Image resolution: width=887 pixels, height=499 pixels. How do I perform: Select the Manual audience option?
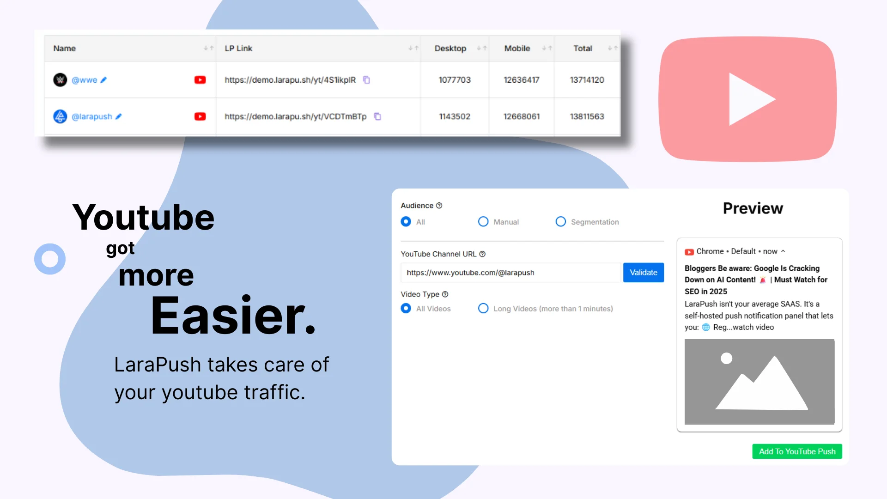(483, 222)
